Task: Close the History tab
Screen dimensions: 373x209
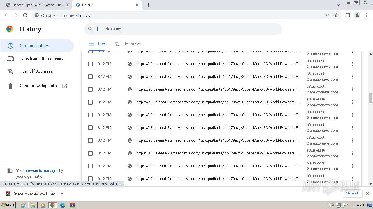Action: (x=137, y=5)
